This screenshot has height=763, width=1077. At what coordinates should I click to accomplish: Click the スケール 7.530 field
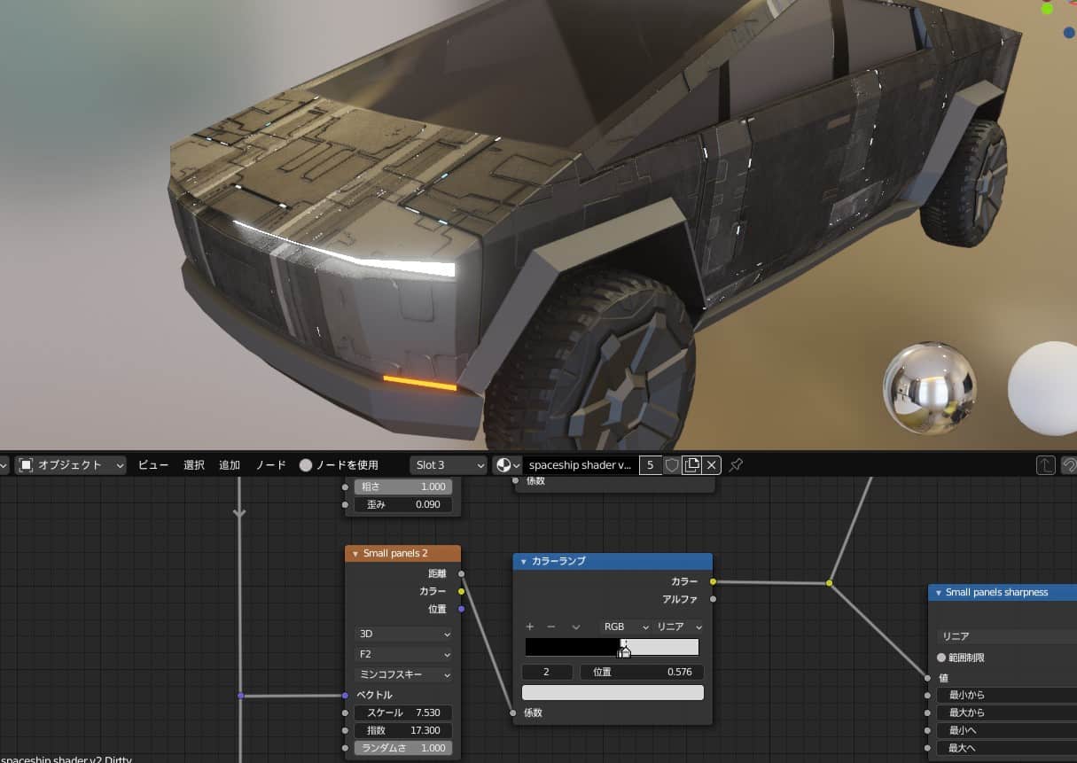pos(403,712)
